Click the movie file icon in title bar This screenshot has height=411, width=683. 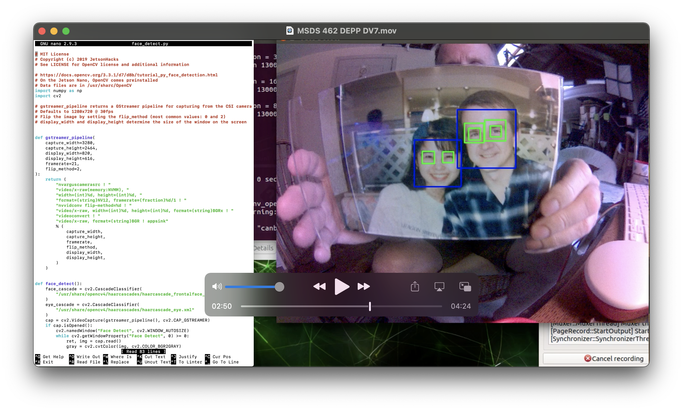pos(290,31)
